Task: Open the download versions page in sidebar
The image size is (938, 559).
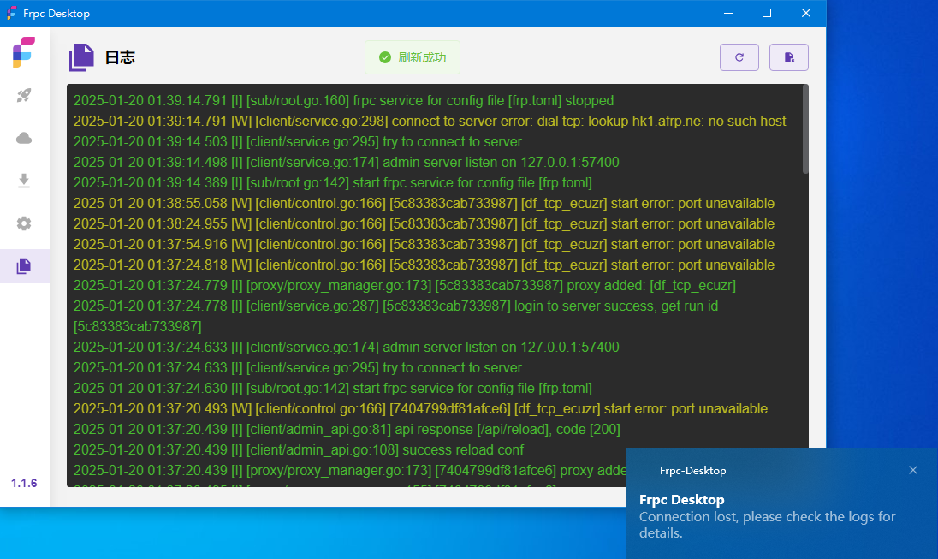Action: 24,181
